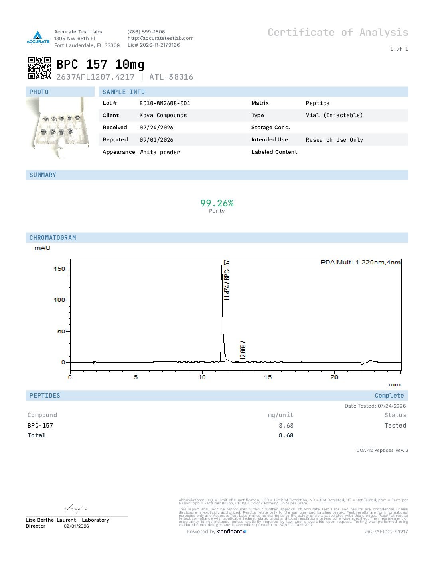Screen dimensions: 434x561
Task: Select the 99.26% purity value
Action: tap(217, 203)
